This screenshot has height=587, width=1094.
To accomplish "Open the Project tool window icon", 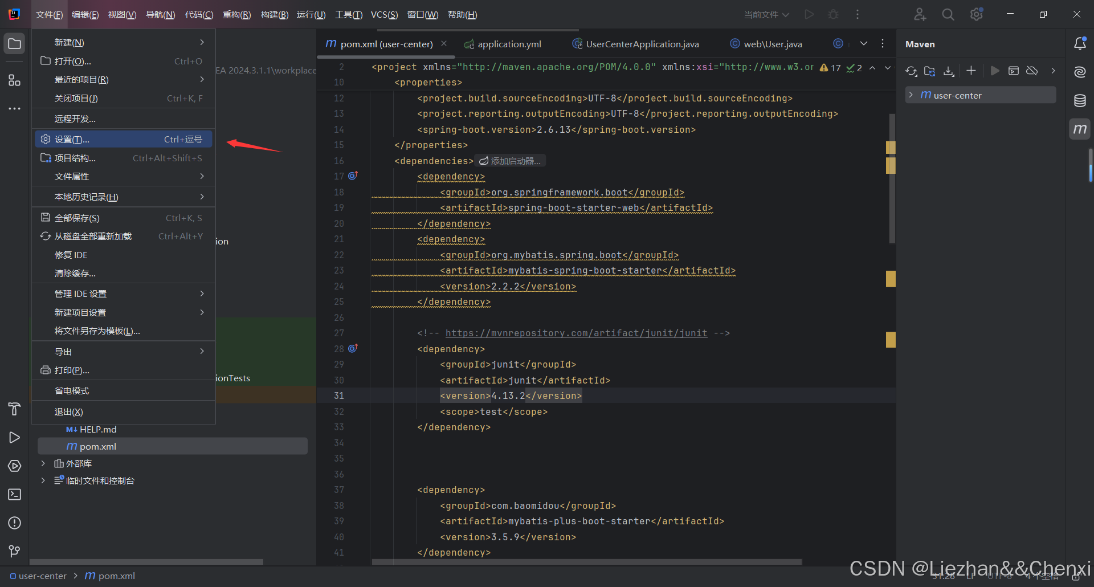I will 15,44.
